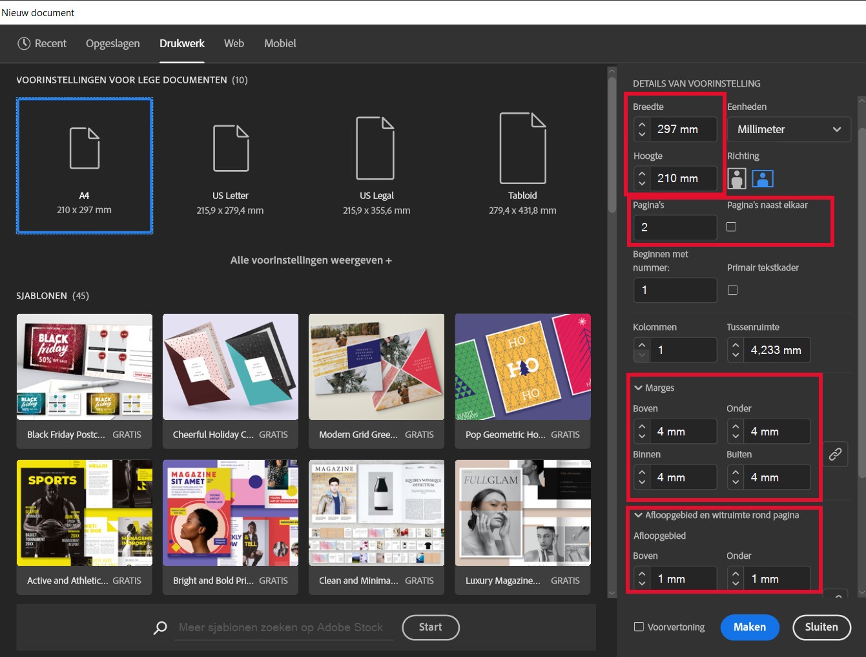
Task: Collapse Afloopgebied en witruimte rond pagina
Action: coord(639,515)
